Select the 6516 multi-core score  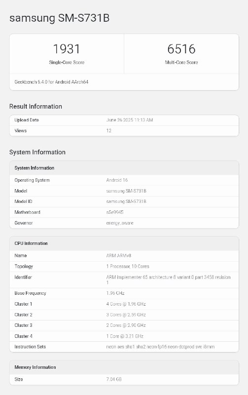tap(181, 49)
